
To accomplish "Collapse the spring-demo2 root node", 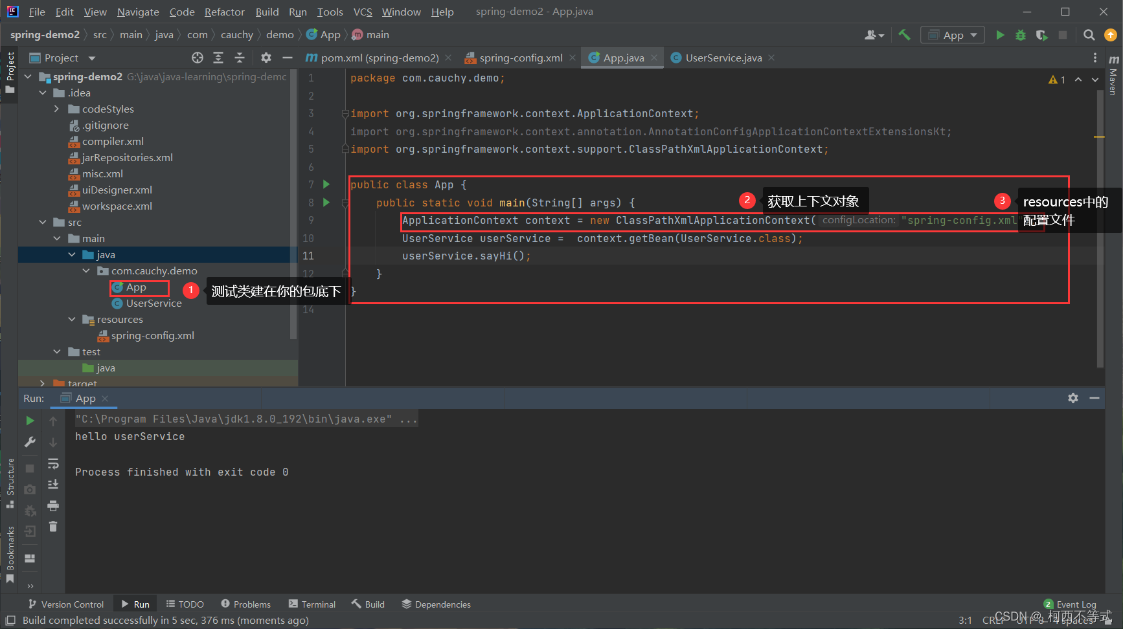I will click(x=28, y=76).
